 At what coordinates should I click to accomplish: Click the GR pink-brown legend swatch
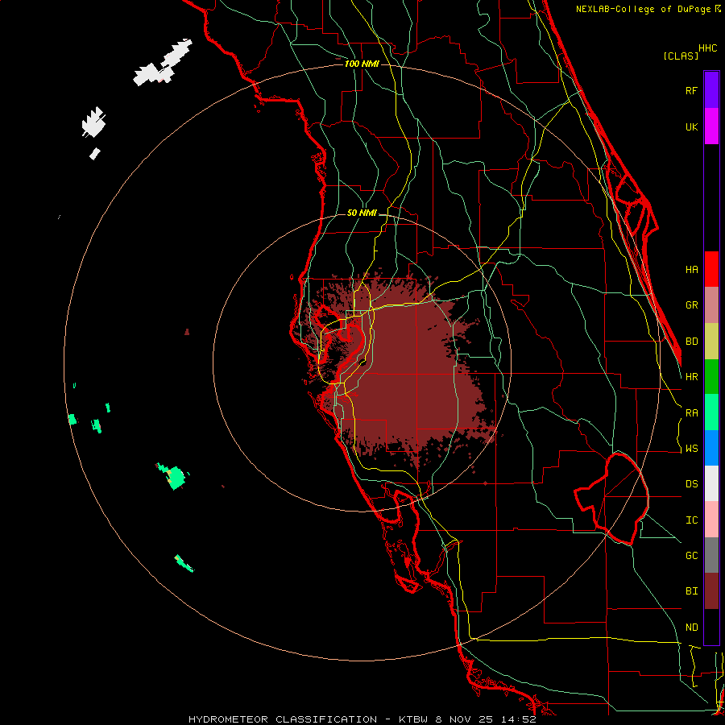tap(711, 305)
